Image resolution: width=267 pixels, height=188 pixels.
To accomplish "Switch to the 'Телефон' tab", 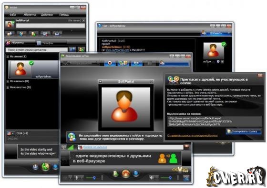I will (46, 43).
